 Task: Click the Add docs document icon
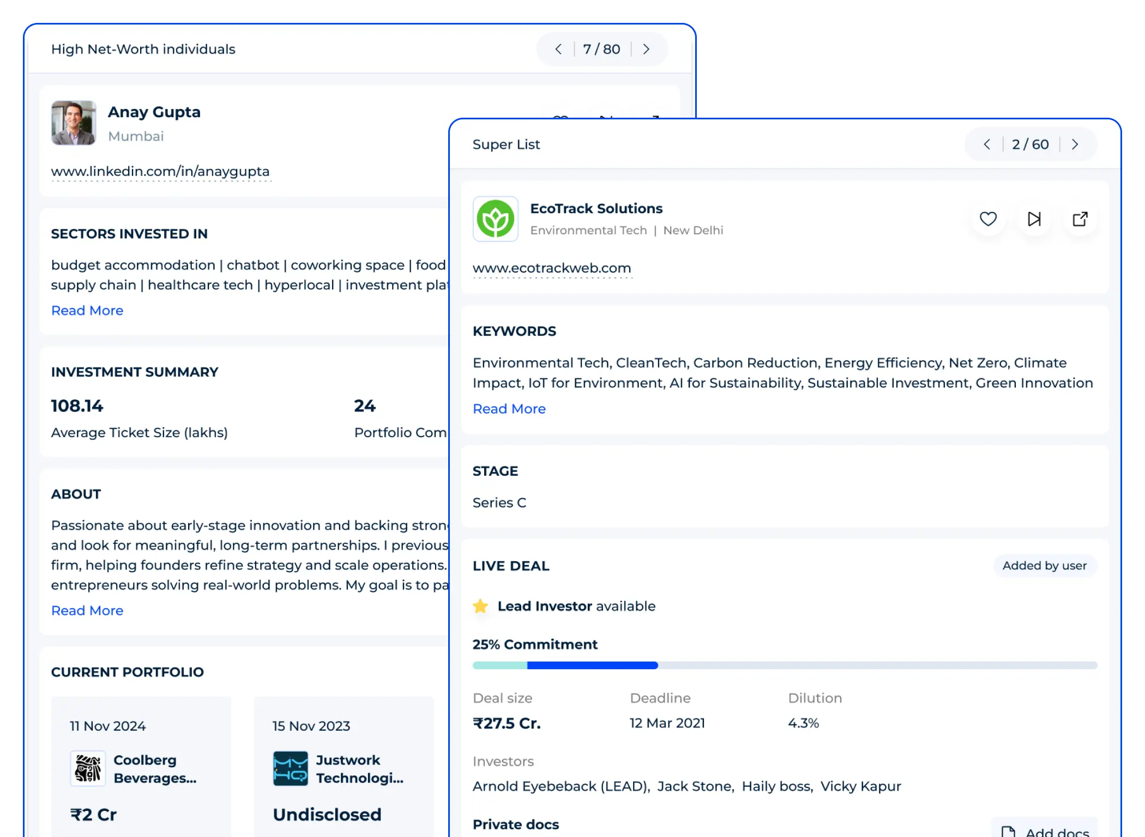(1008, 832)
